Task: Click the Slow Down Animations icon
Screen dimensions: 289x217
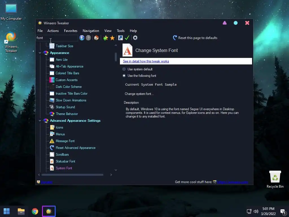Action: click(x=52, y=100)
